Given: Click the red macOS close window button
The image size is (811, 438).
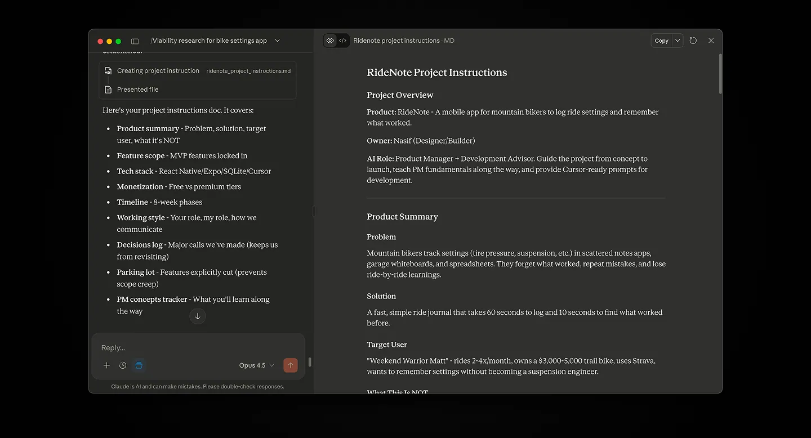Looking at the screenshot, I should tap(100, 41).
